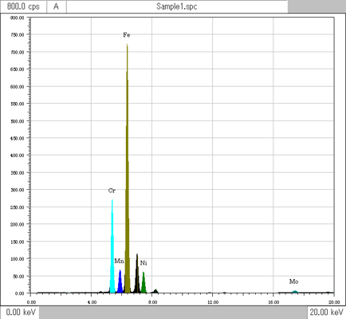The image size is (346, 319).
Task: Click the black Fe K-beta peak
Action: tap(137, 277)
